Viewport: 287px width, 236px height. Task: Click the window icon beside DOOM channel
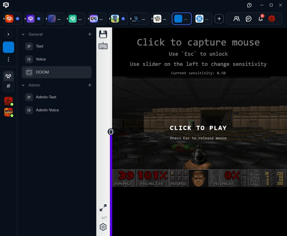coord(29,72)
